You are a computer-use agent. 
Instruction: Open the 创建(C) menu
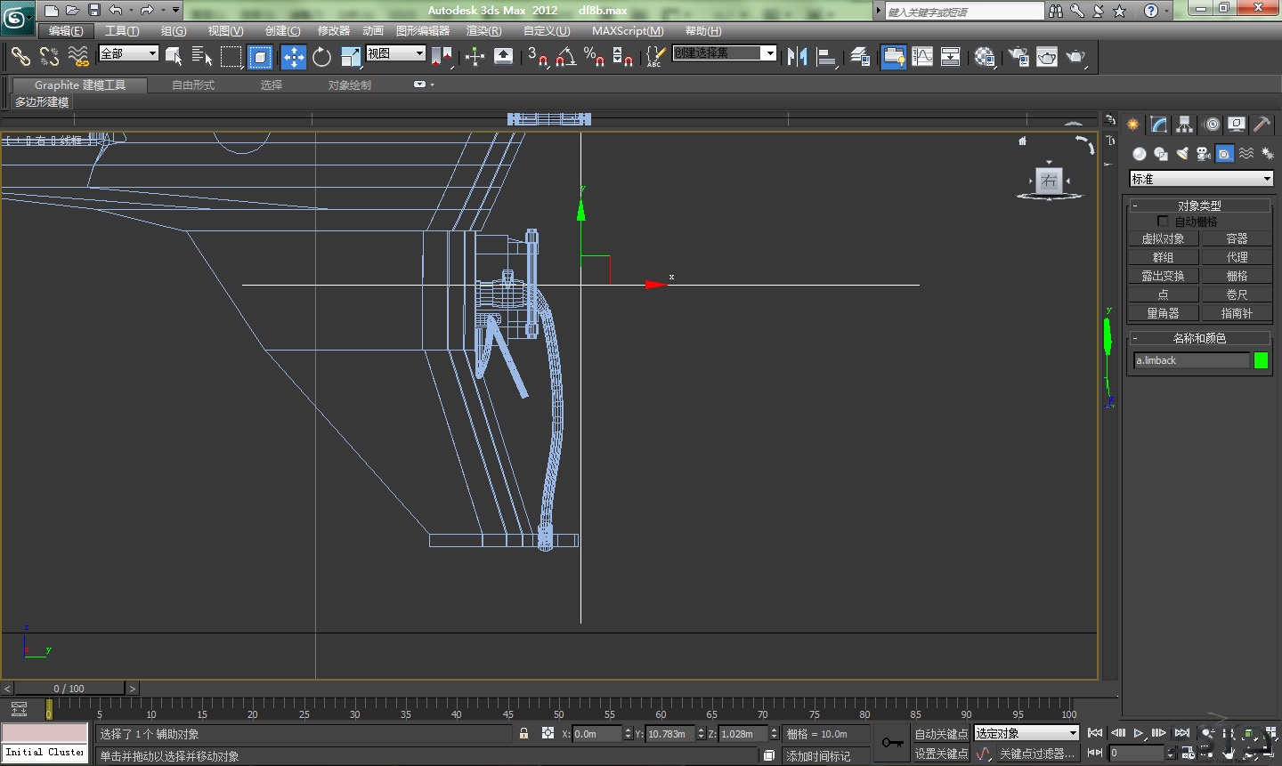coord(282,31)
